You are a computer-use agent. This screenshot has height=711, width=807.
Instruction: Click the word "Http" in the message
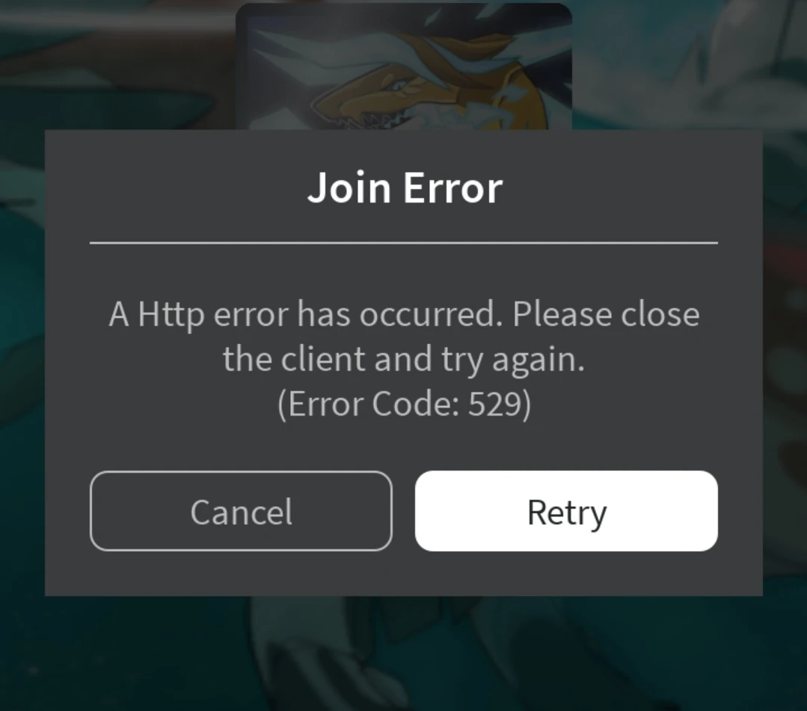click(x=171, y=314)
